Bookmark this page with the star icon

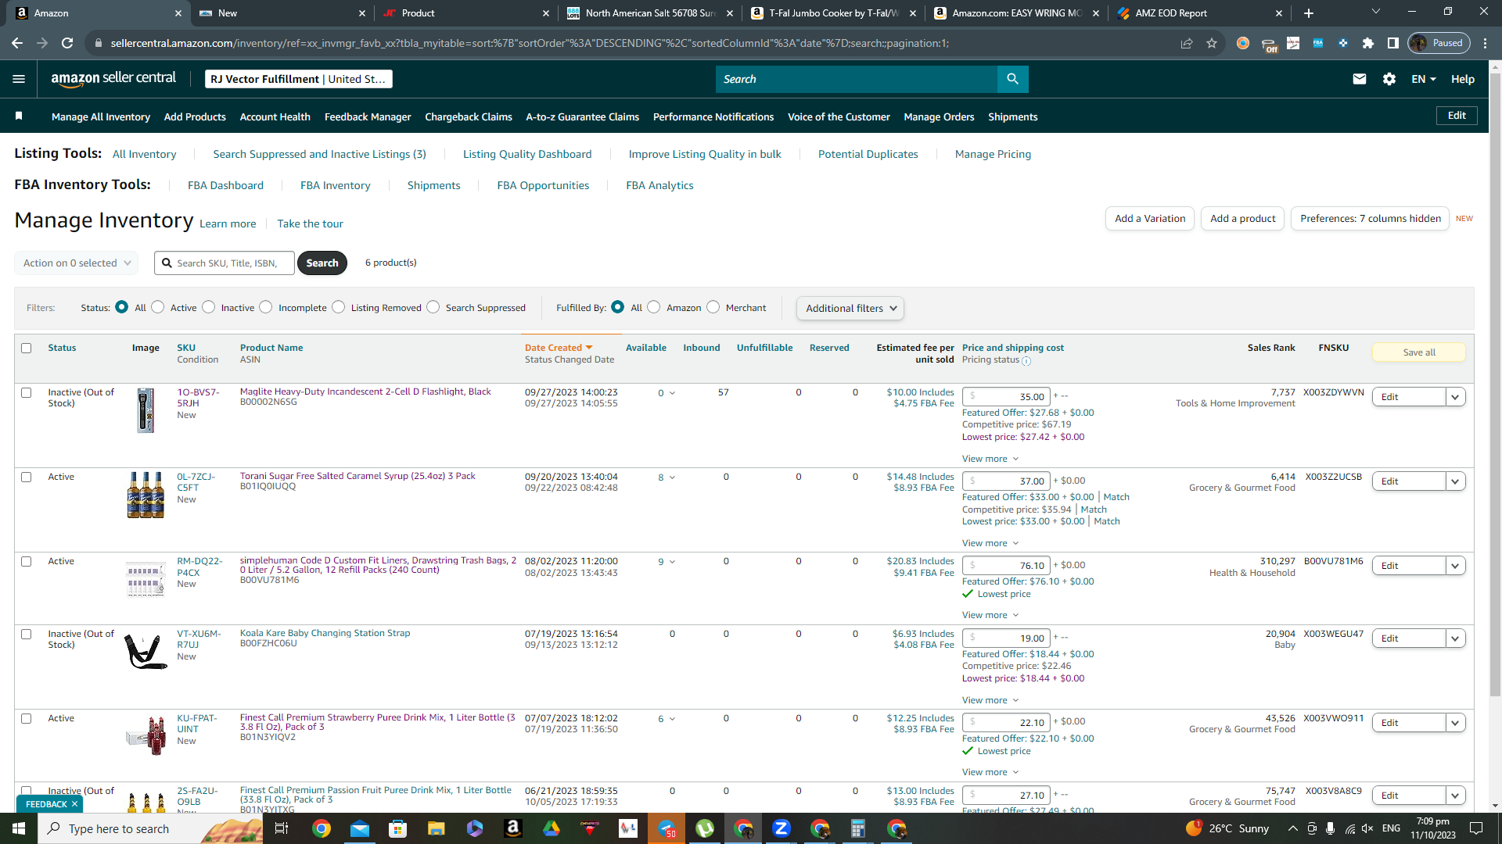pyautogui.click(x=1212, y=43)
